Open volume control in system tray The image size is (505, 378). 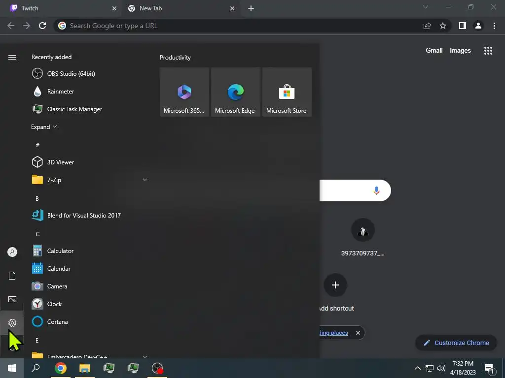tap(441, 368)
